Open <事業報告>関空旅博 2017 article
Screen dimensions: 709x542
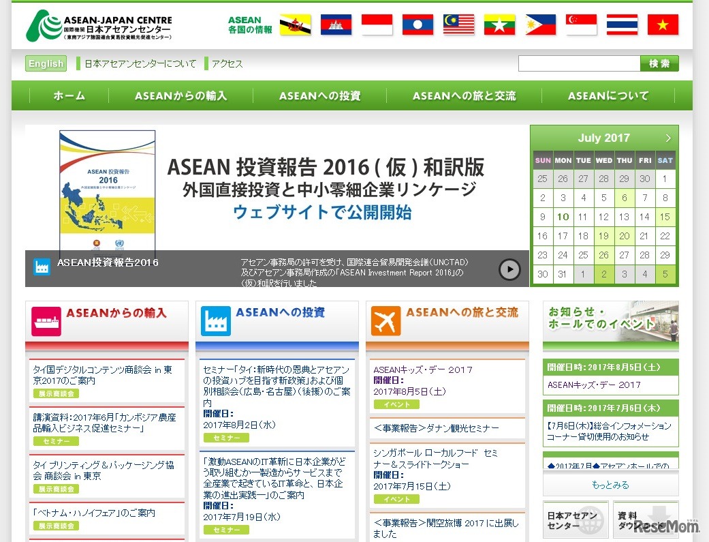pyautogui.click(x=446, y=528)
